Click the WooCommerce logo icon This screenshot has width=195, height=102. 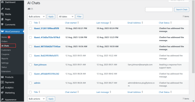click(2, 32)
